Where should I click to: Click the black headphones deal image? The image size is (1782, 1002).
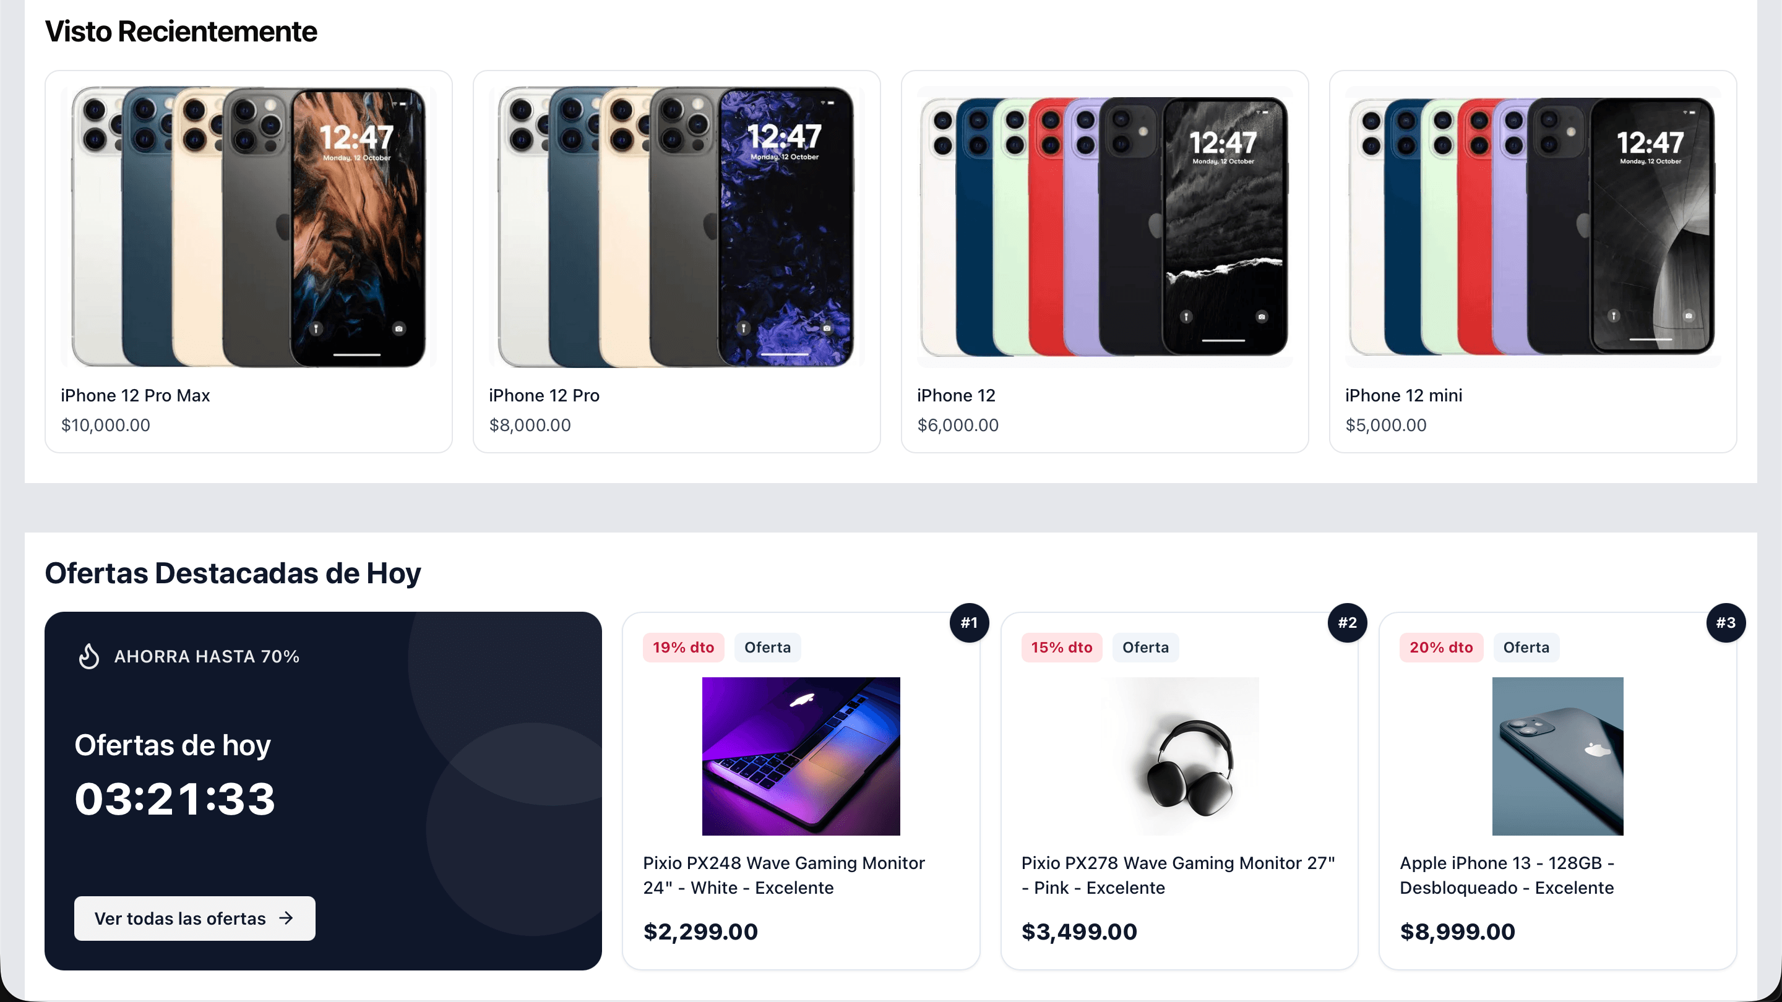(x=1179, y=756)
